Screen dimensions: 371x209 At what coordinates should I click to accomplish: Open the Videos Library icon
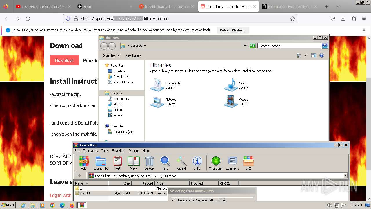[x=231, y=101]
